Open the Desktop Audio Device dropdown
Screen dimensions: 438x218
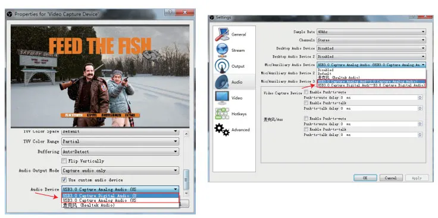[371, 48]
